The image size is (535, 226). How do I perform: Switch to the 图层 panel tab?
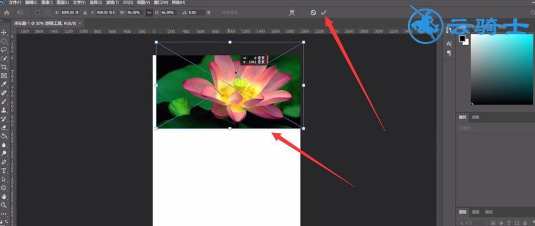(463, 212)
